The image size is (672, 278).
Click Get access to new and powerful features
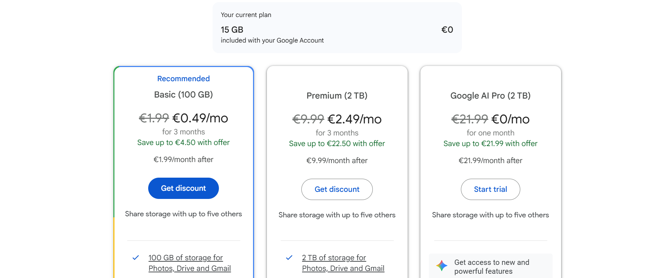coord(491,267)
